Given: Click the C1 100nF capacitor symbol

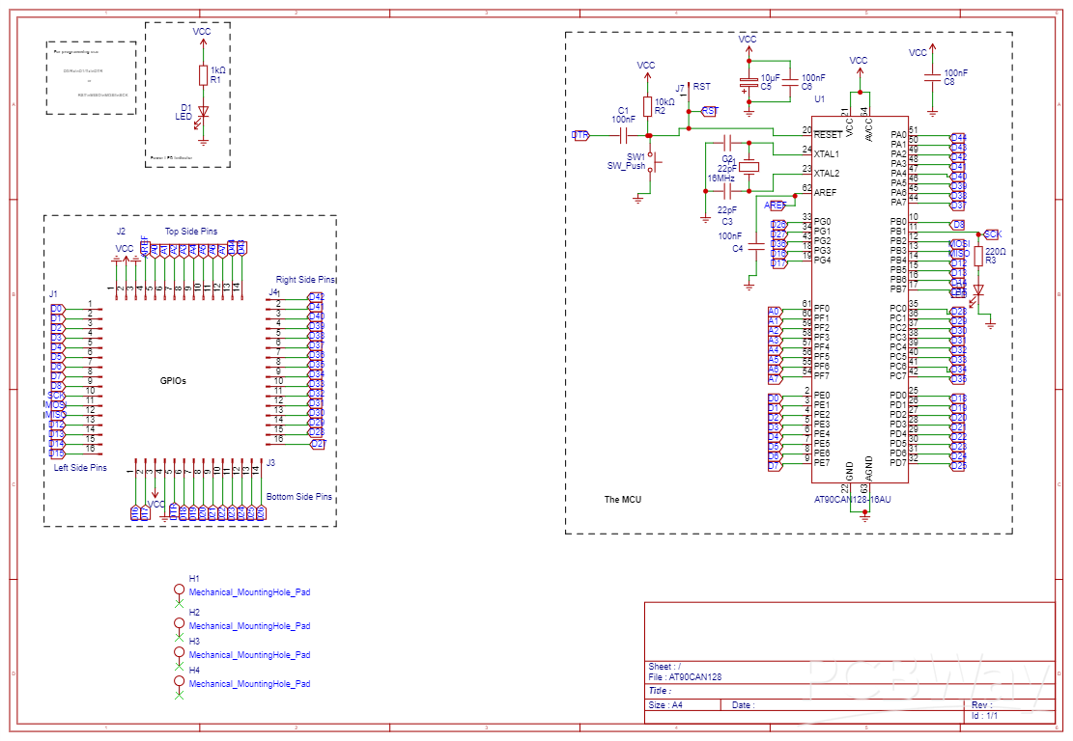Looking at the screenshot, I should [623, 135].
